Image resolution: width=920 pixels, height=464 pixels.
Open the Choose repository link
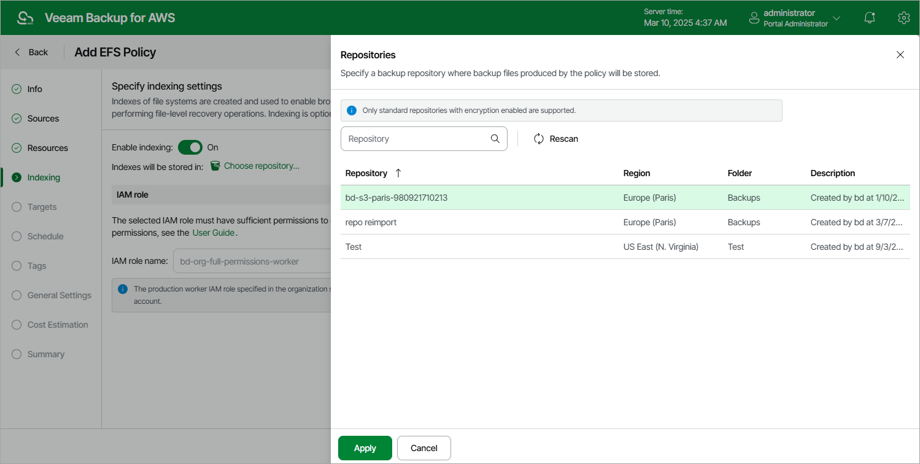pyautogui.click(x=261, y=166)
